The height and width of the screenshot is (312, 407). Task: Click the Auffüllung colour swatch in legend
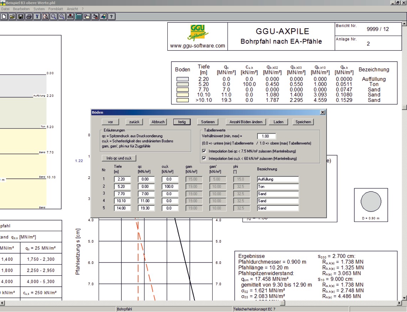coord(182,79)
